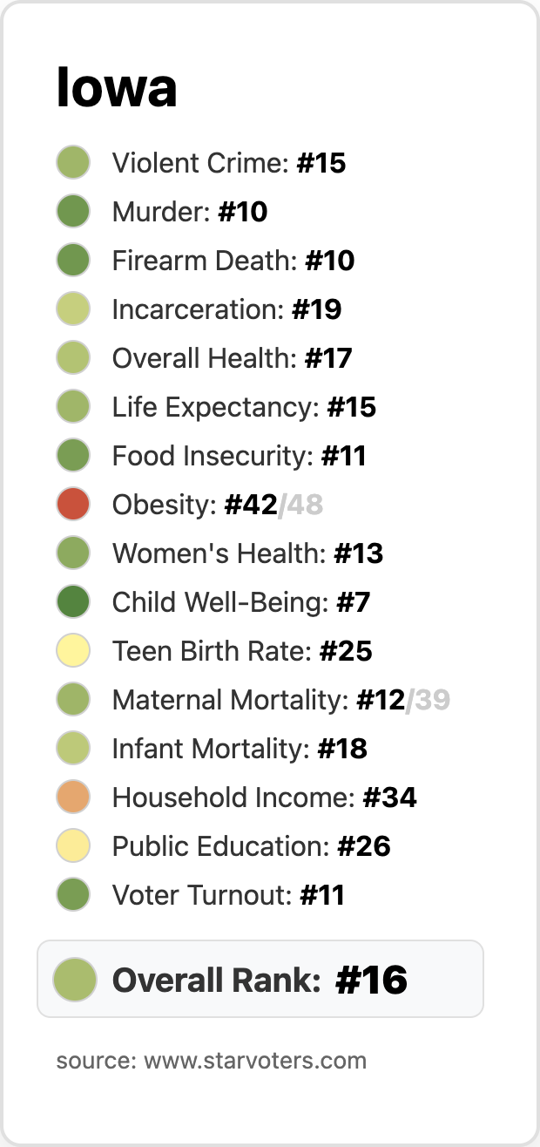
Task: Click the Life Expectancy #15 label
Action: click(244, 407)
